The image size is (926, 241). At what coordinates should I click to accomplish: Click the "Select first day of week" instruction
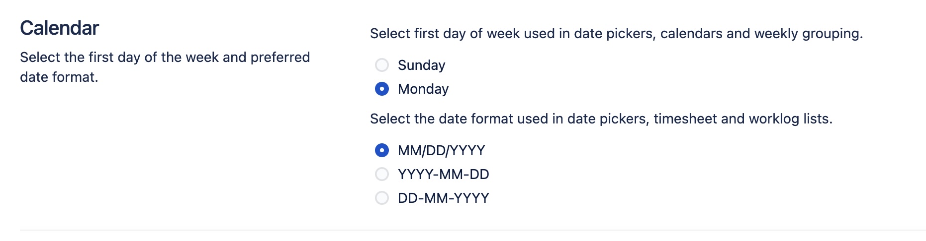coord(616,34)
